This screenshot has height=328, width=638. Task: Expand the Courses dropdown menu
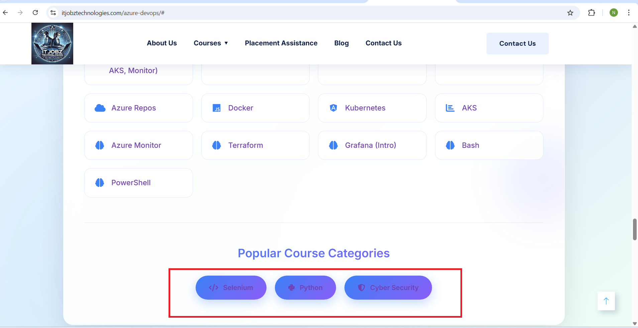(211, 43)
